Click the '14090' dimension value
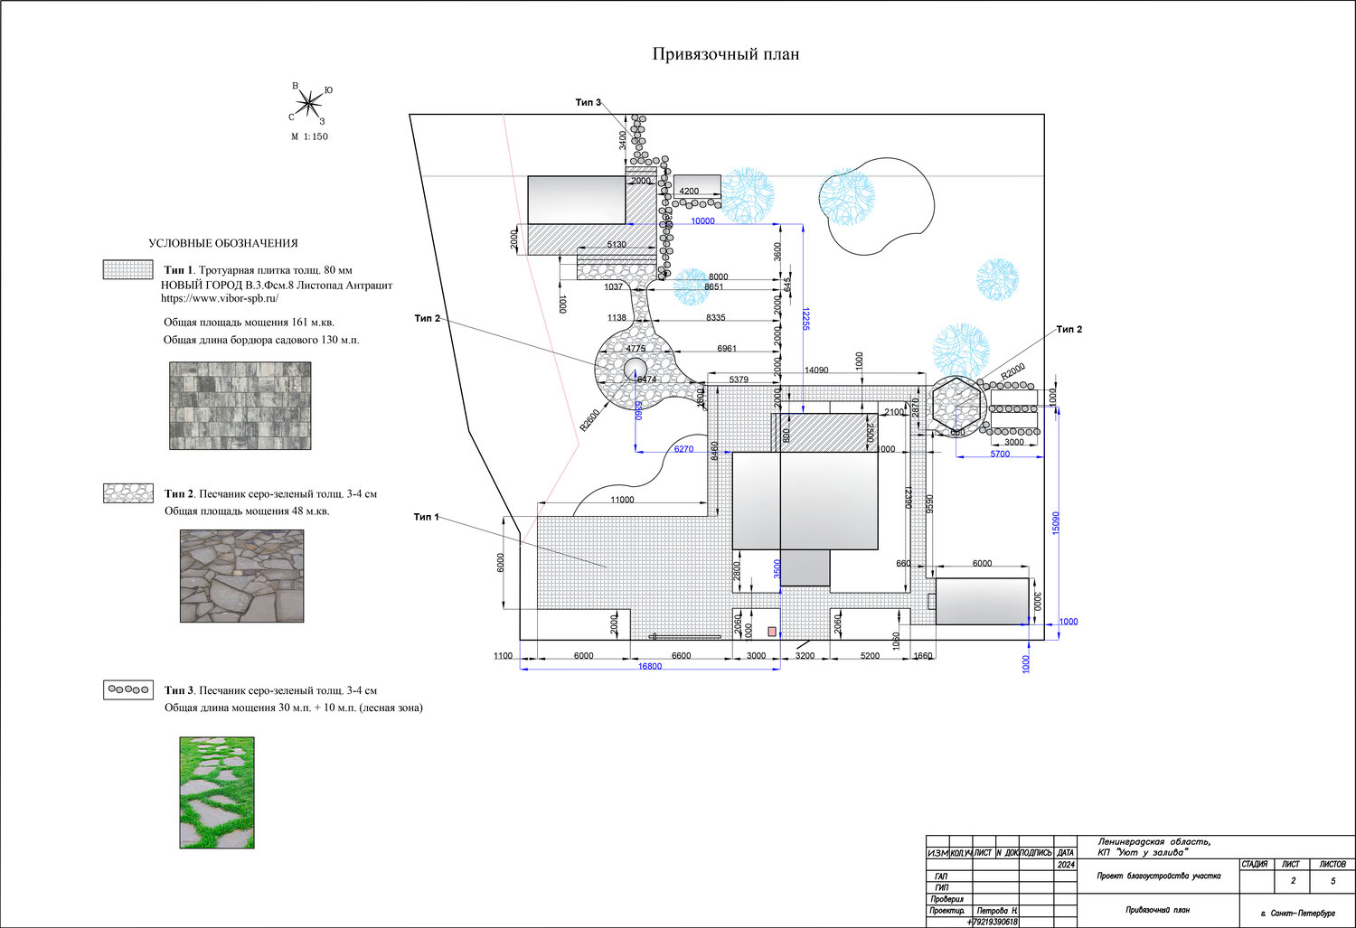 pos(816,370)
